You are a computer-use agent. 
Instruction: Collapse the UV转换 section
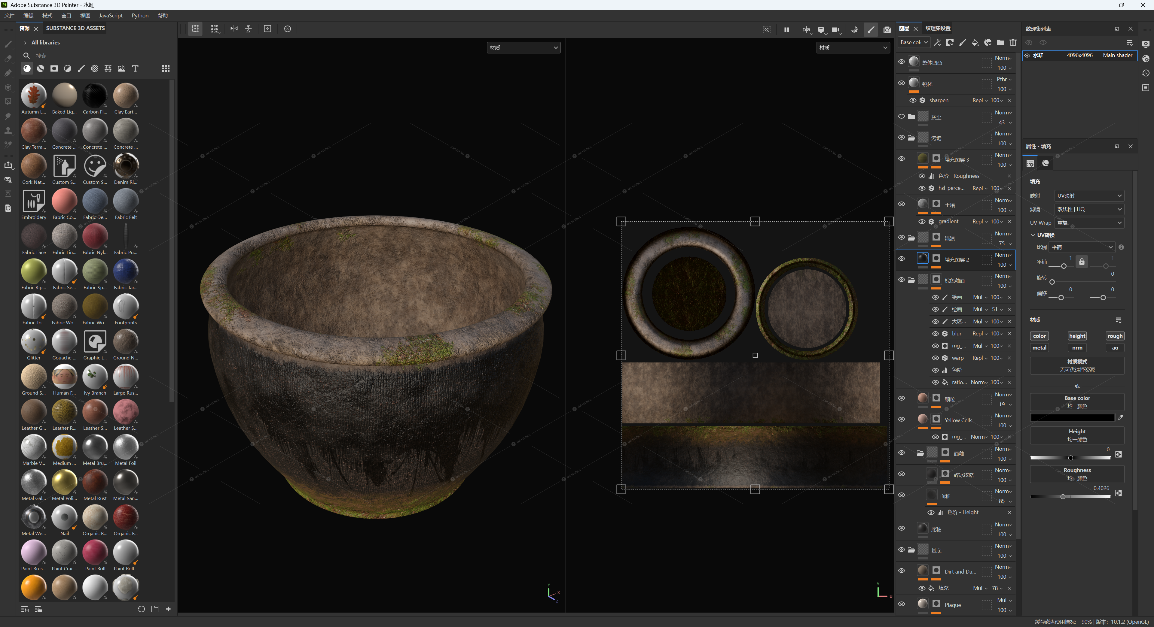(1033, 235)
